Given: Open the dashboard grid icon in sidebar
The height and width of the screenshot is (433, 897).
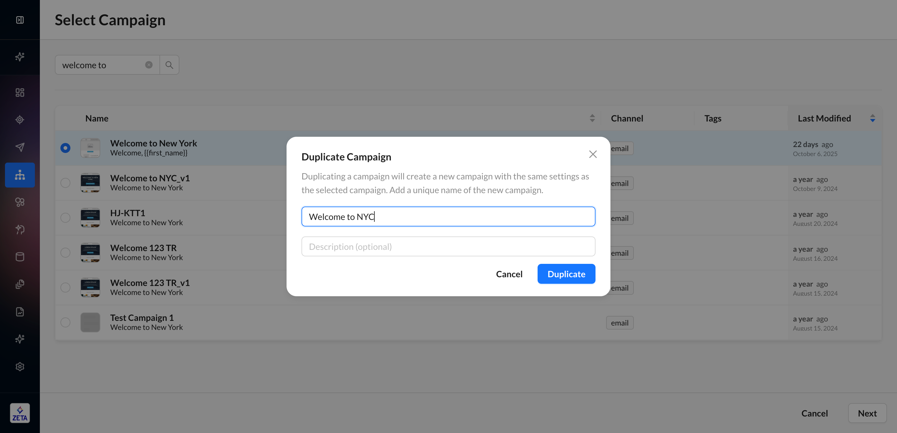Looking at the screenshot, I should coord(20,92).
